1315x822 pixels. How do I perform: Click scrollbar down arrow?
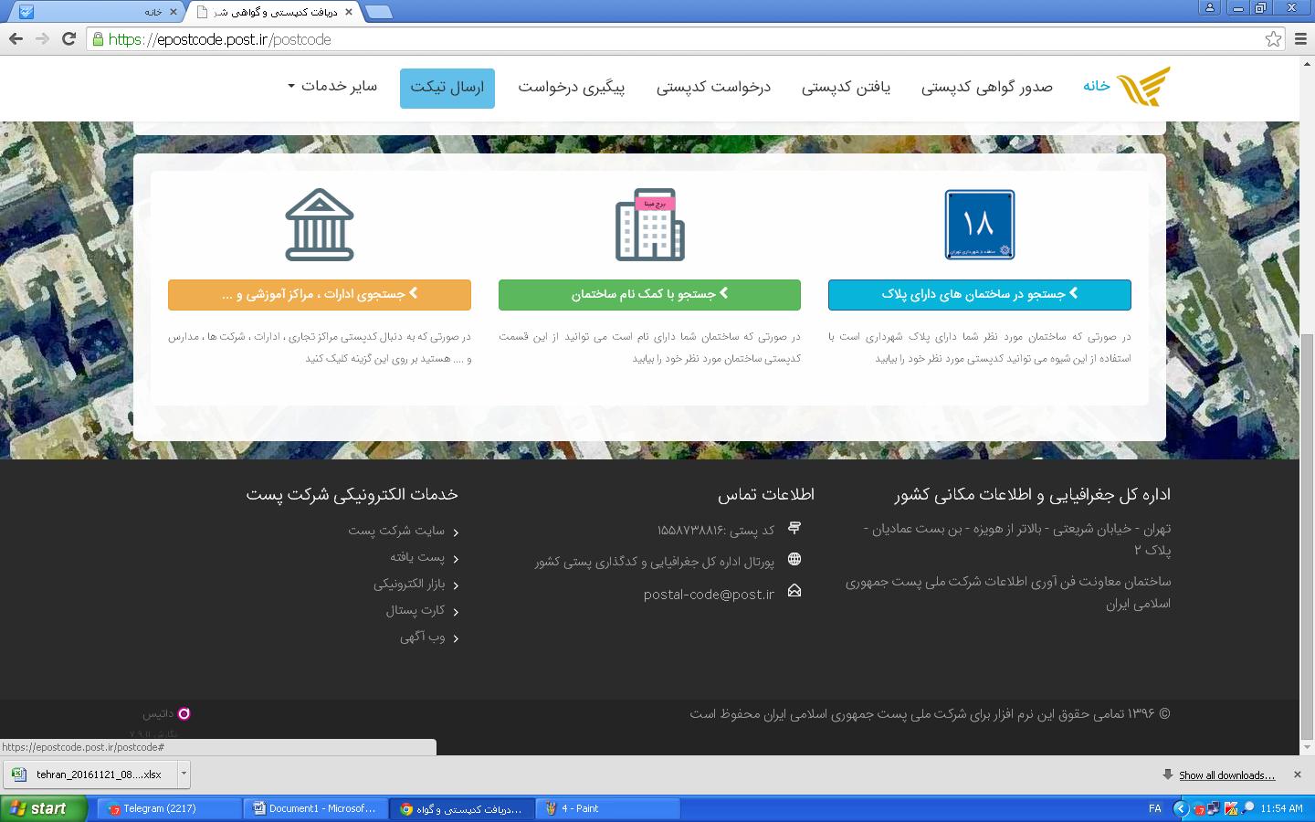coord(1307,748)
